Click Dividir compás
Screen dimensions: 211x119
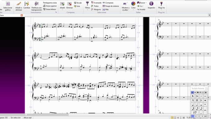click(x=78, y=3)
